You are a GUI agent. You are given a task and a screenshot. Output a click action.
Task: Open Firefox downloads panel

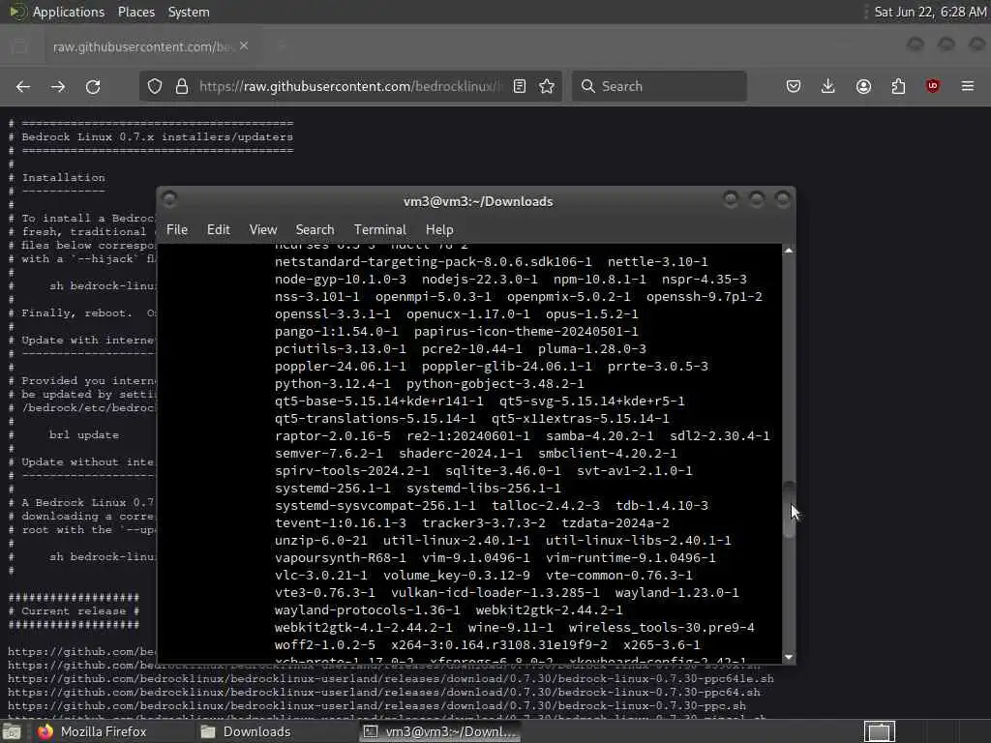[828, 86]
